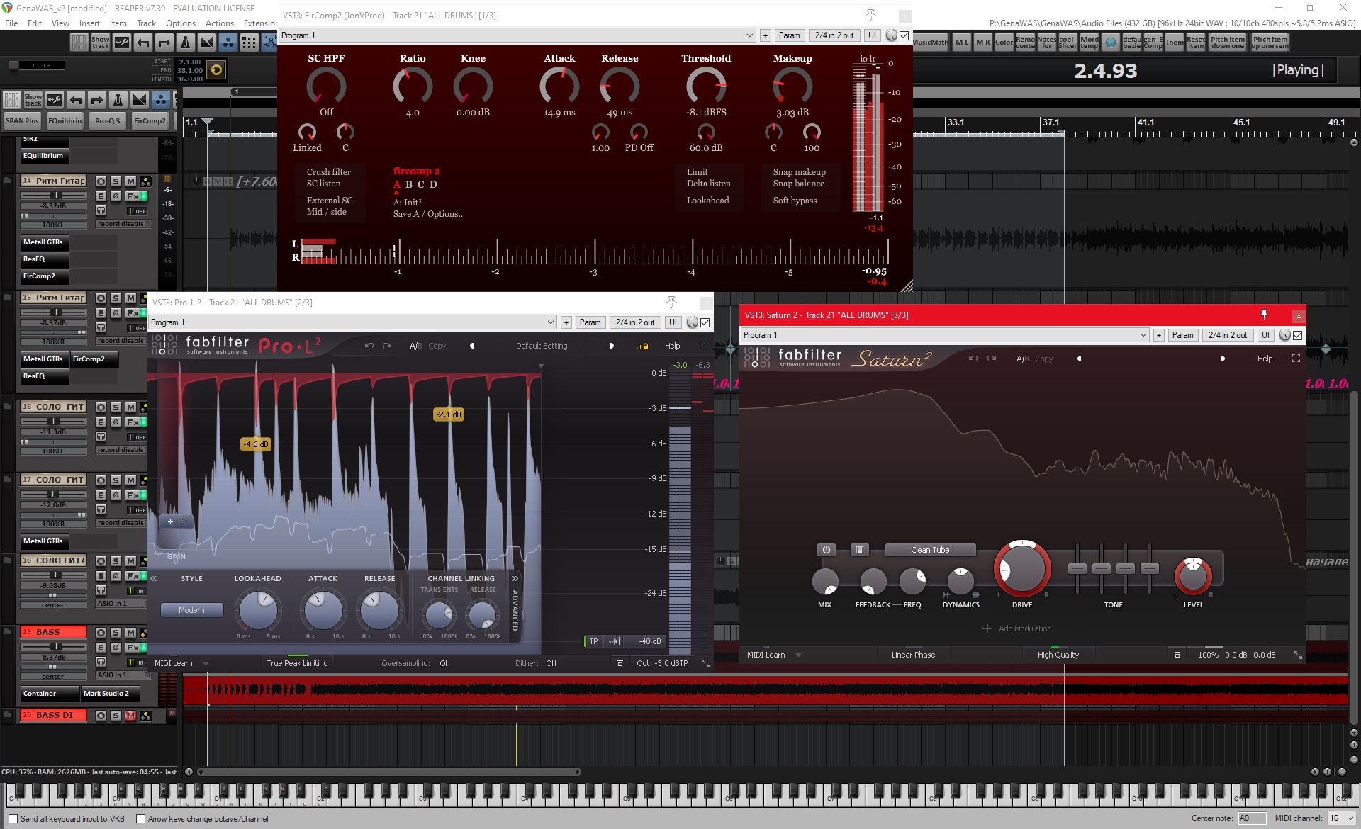Click the loop repeat toggle icon

(217, 69)
